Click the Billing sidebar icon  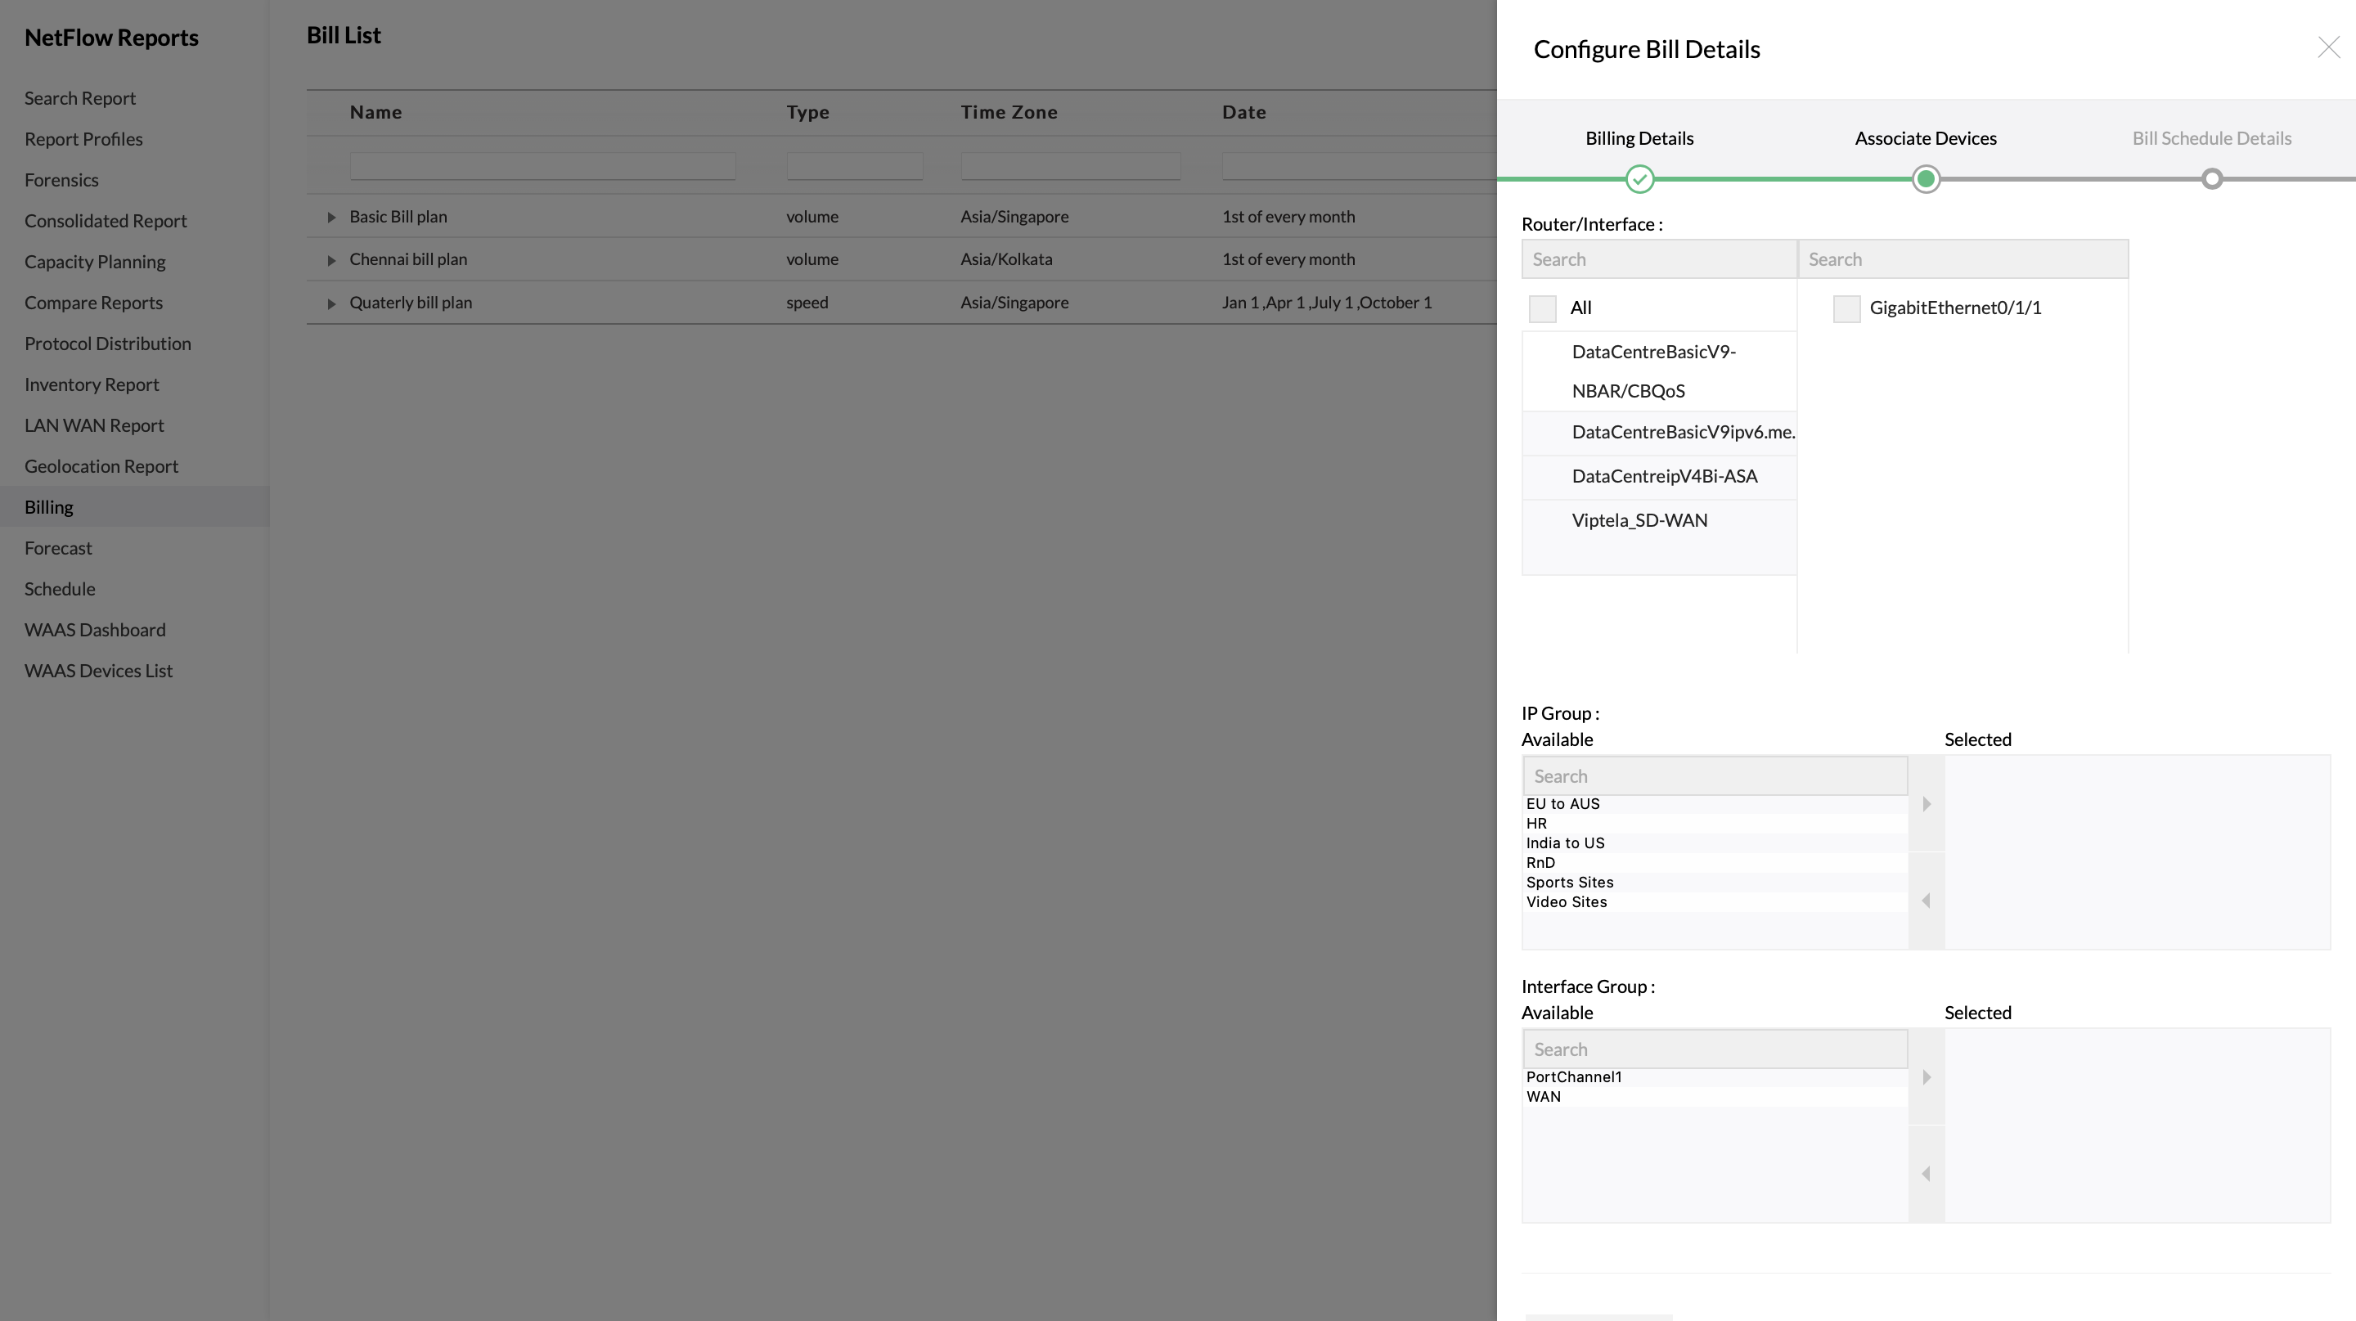[48, 506]
